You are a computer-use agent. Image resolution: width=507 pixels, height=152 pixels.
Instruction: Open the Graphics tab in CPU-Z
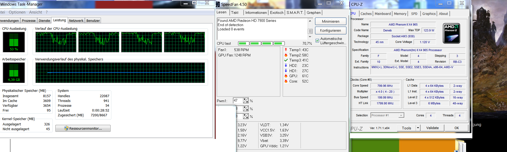click(x=429, y=14)
